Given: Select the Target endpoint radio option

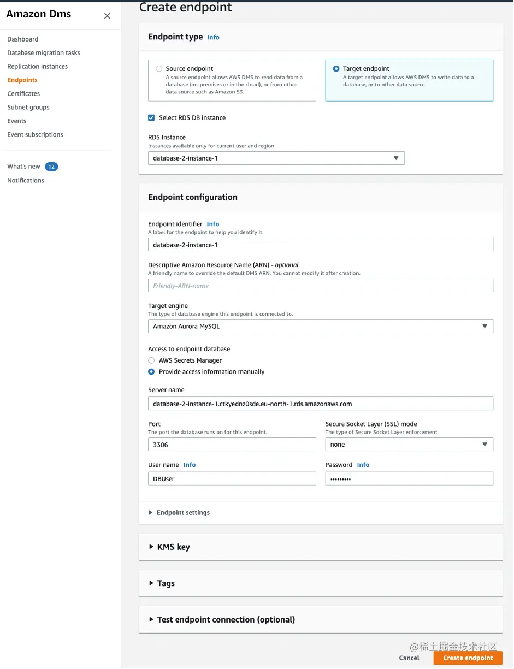Looking at the screenshot, I should [336, 69].
